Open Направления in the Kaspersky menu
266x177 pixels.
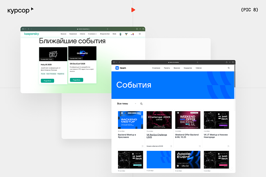tap(73, 34)
